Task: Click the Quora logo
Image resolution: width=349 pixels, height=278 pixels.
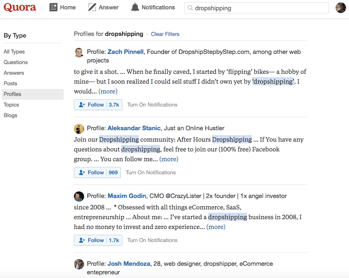Action: click(20, 7)
